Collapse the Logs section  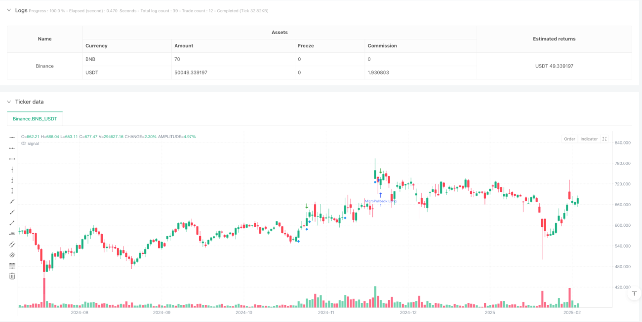(x=9, y=10)
